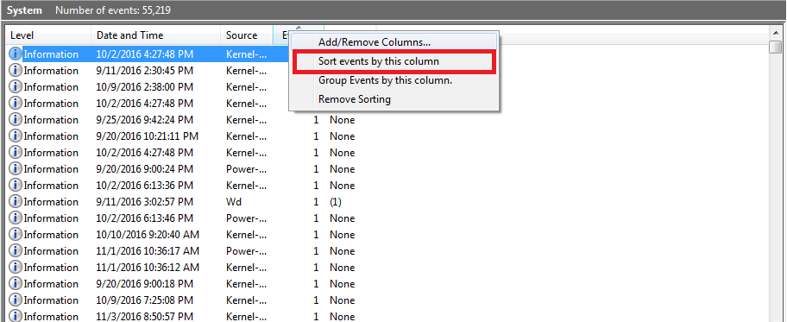Click info icon of 9/20/2016 9:00:18 PM event
This screenshot has height=322, width=787.
point(16,284)
